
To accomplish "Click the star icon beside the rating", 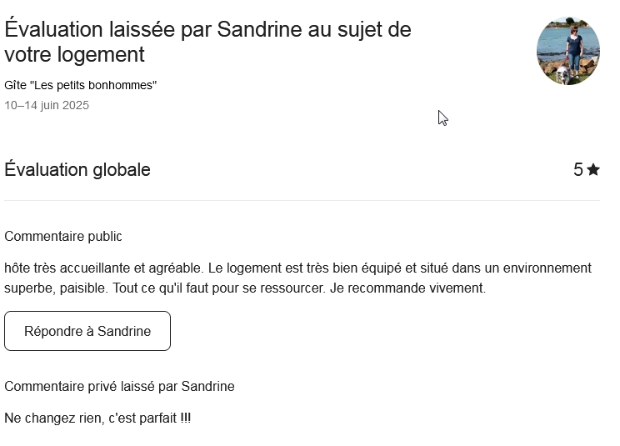I will point(593,170).
